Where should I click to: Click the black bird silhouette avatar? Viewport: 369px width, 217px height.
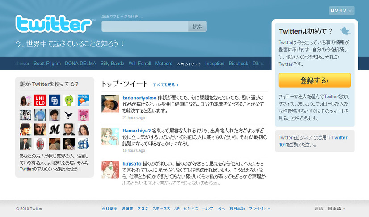coord(69,115)
